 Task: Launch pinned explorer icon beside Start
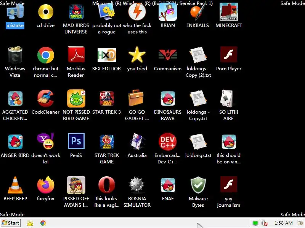click(30, 223)
